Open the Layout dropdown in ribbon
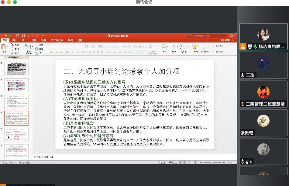 (40, 45)
